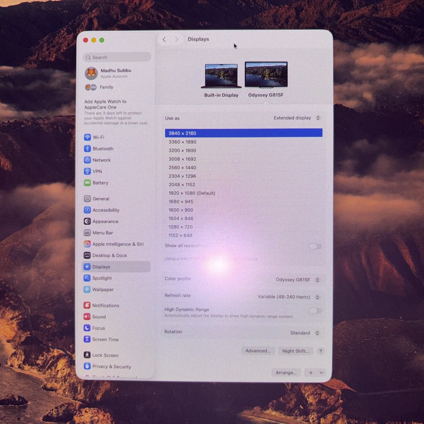Open Rotation Standard dropdown
This screenshot has height=424, width=424.
[305, 333]
